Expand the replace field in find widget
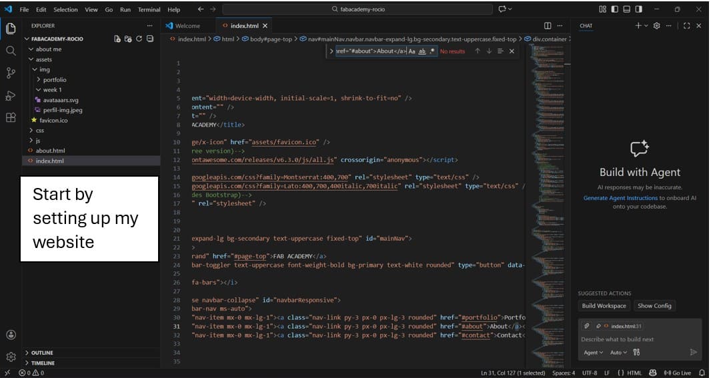The width and height of the screenshot is (711, 378). 331,51
